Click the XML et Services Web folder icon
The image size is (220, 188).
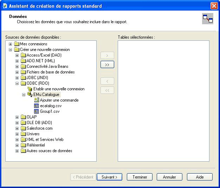coord(23,140)
